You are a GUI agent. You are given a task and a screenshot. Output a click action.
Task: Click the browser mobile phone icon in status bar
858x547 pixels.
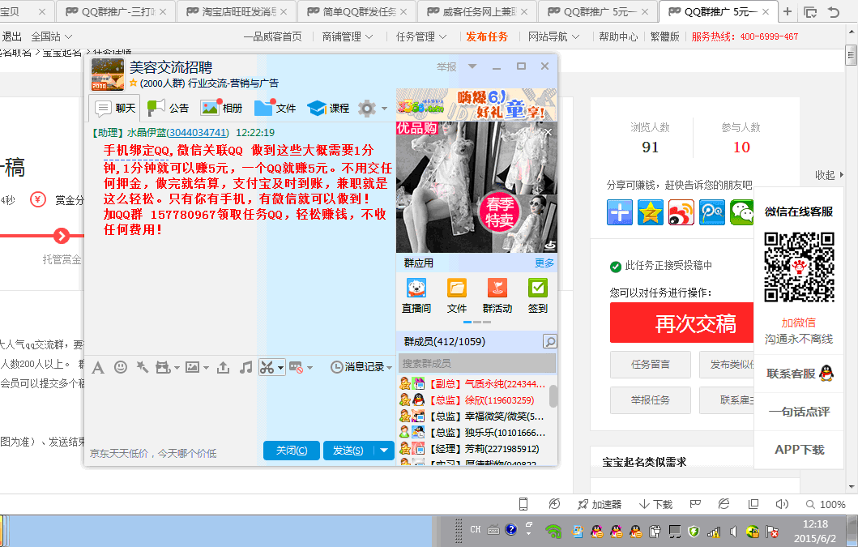point(523,504)
